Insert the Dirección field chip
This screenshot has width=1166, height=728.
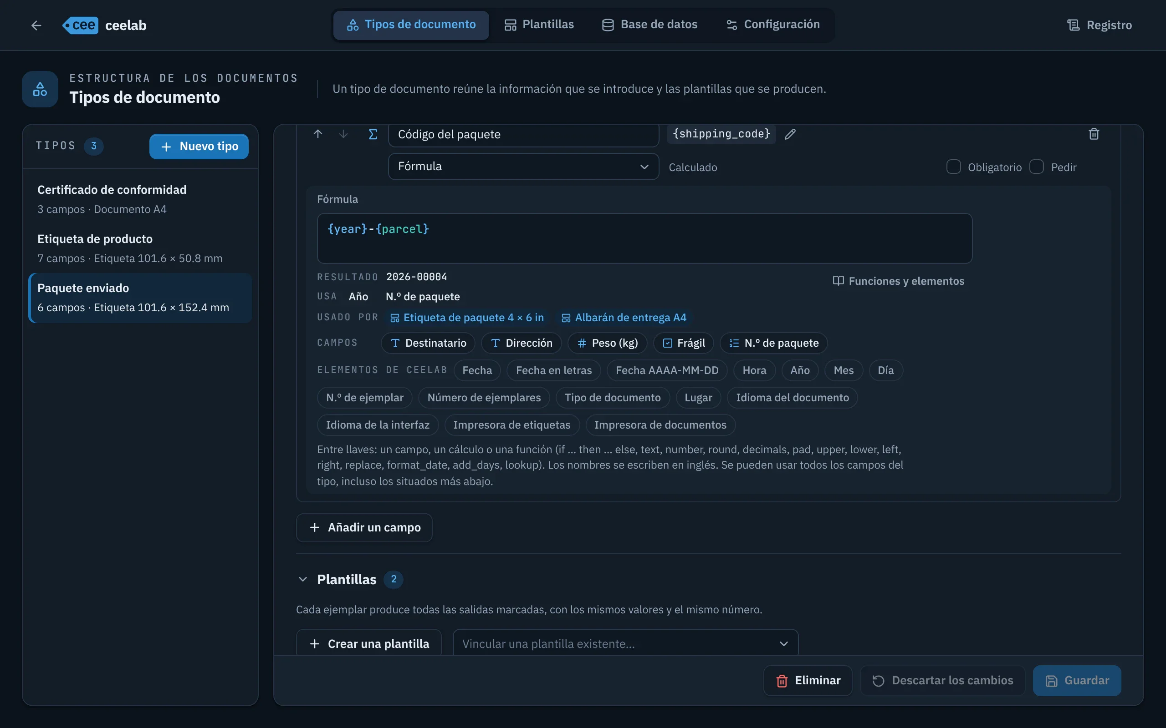click(x=522, y=343)
